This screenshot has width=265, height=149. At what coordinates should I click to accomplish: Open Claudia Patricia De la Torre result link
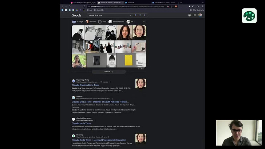pos(85,85)
